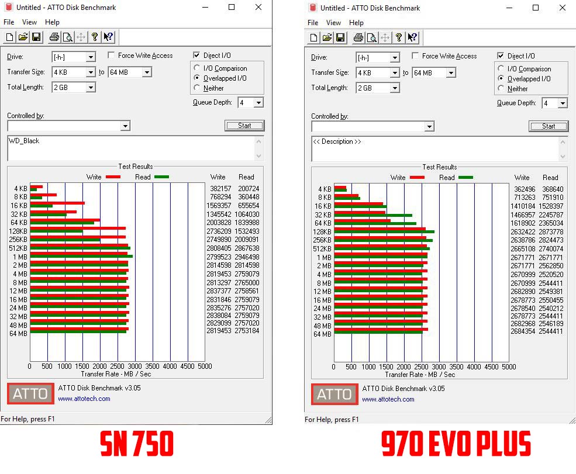Click Print Preview icon in 970 EVO Plus window
This screenshot has width=576, height=474.
pyautogui.click(x=372, y=37)
